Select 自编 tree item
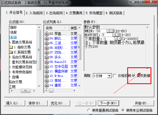This screenshot has width=158, height=115. (14, 77)
